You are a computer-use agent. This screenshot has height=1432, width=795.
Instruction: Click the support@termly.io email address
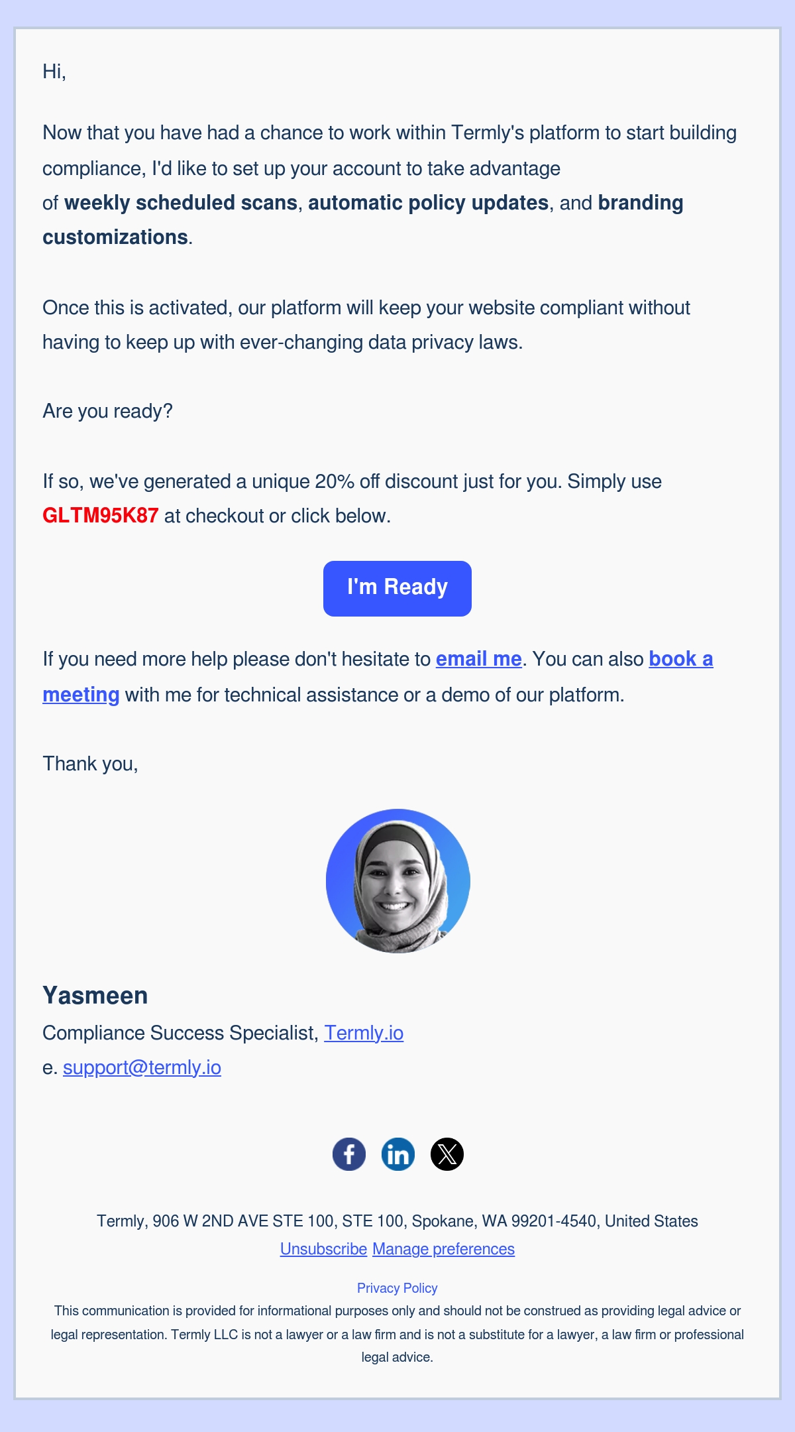coord(142,1067)
